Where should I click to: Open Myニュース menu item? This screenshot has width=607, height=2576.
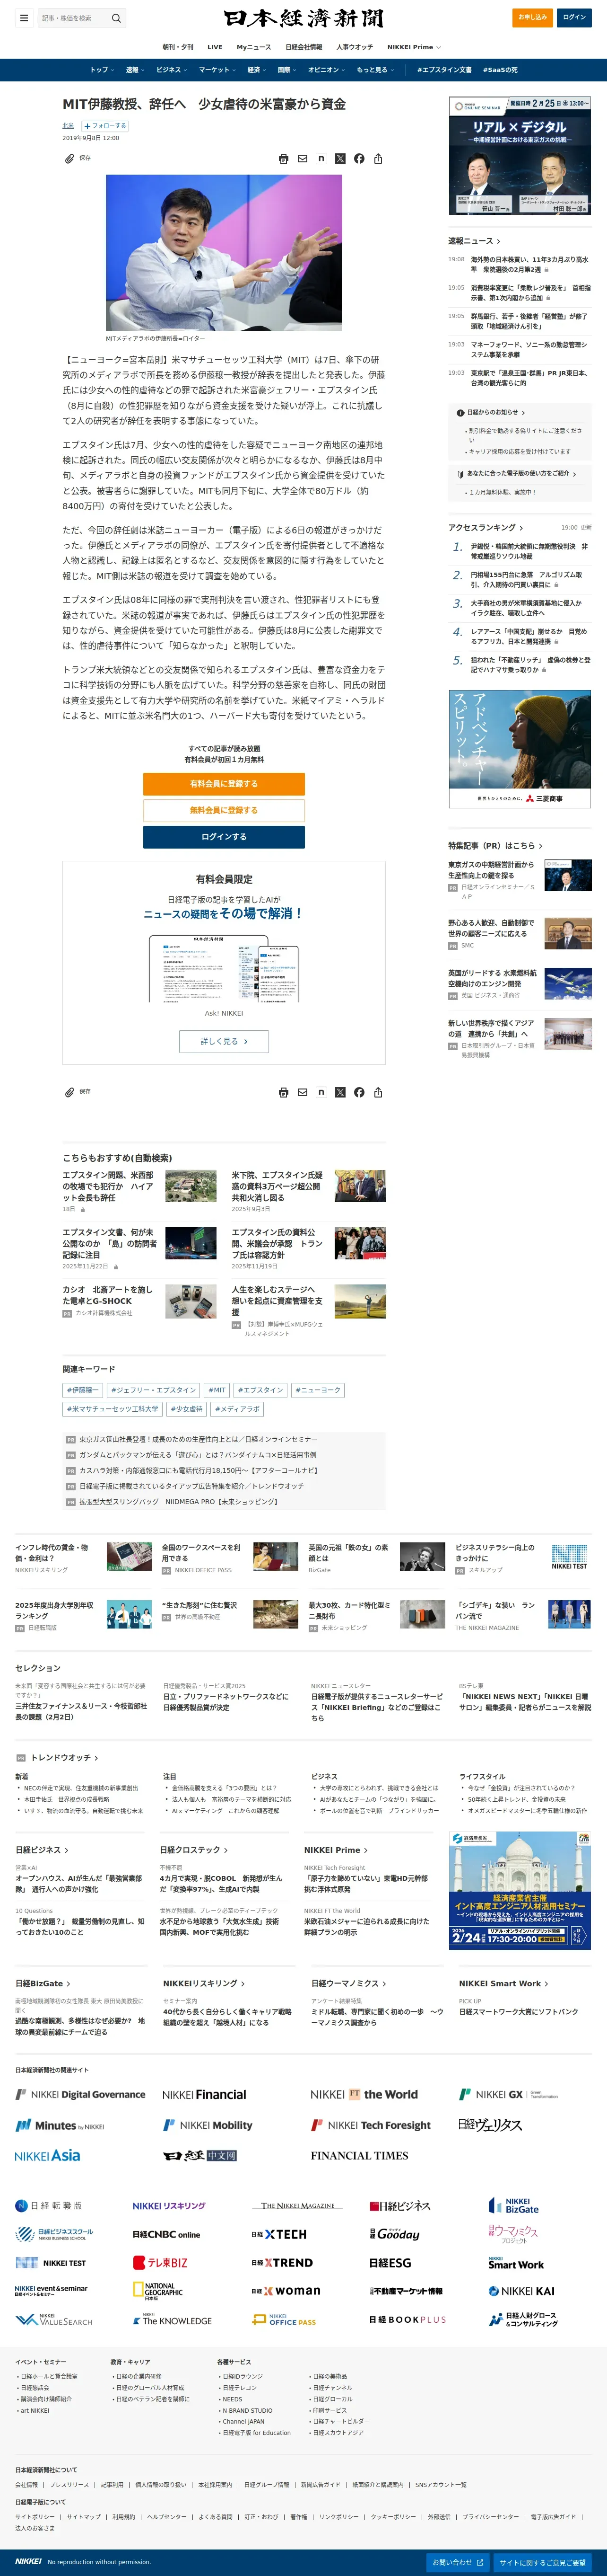point(253,47)
